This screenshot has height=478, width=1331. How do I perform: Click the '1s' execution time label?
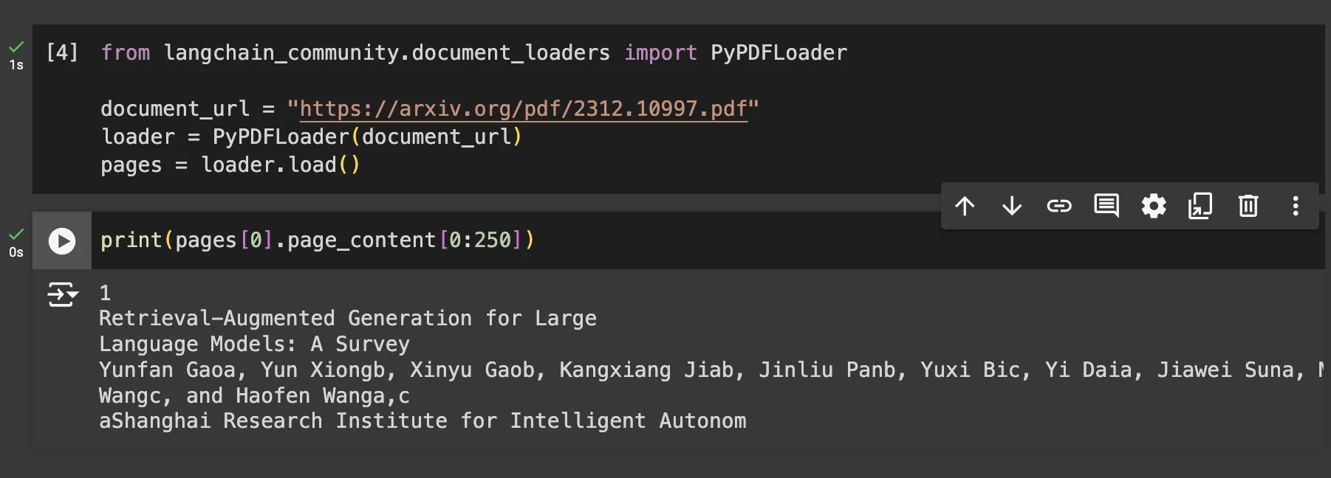pyautogui.click(x=16, y=65)
